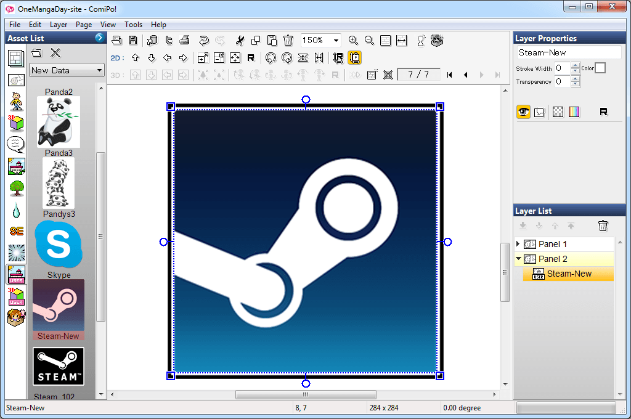This screenshot has height=419, width=631.
Task: Expand the Panel 1 layer group
Action: pos(518,244)
